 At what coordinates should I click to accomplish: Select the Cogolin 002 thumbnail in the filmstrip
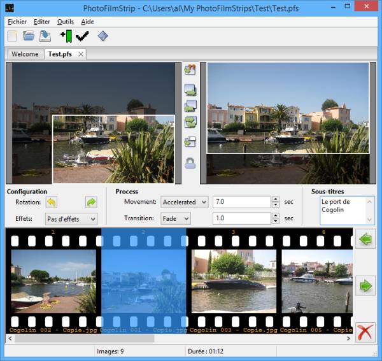click(x=53, y=281)
